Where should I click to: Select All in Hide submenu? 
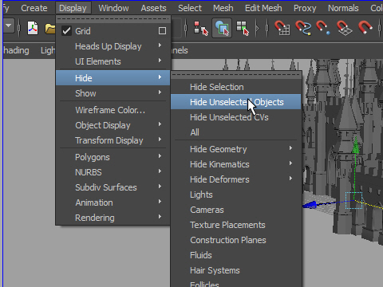pos(236,132)
